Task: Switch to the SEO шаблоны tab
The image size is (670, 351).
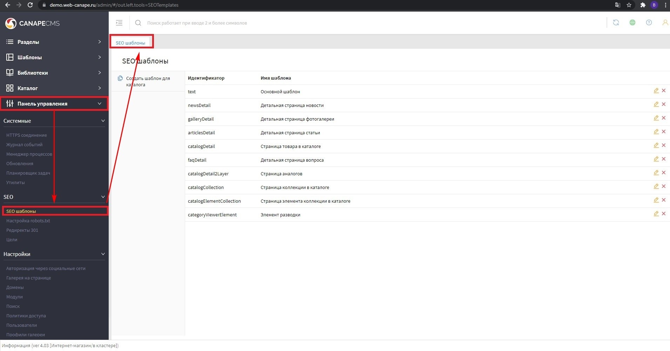Action: [x=130, y=43]
